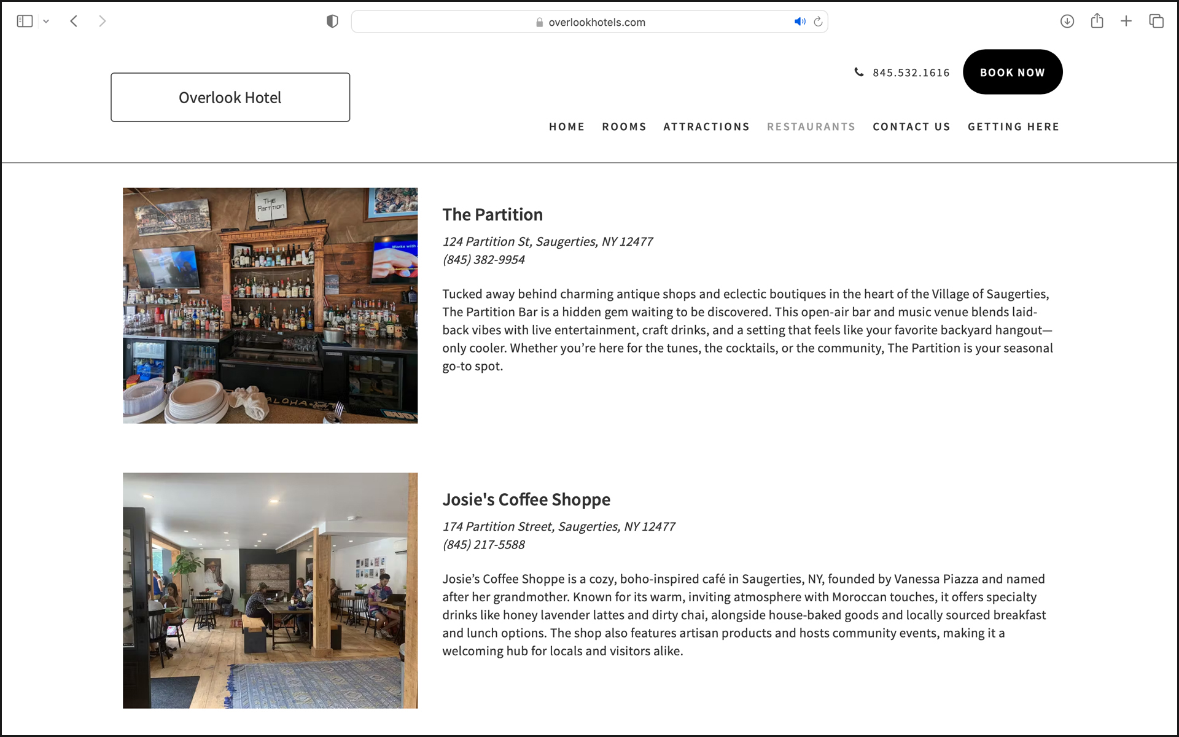
Task: Call the 845.532.1616 phone number link
Action: (911, 72)
